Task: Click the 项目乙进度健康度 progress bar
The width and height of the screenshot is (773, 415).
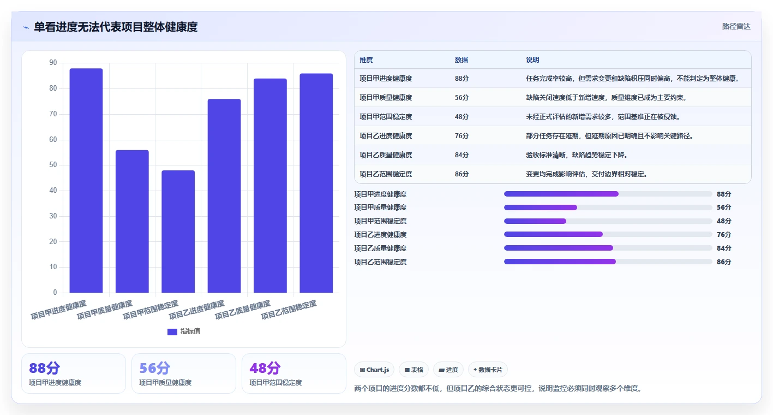Action: 608,234
